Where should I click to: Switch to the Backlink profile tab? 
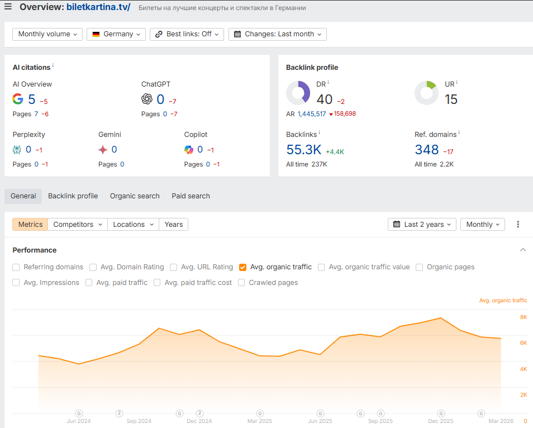(73, 196)
